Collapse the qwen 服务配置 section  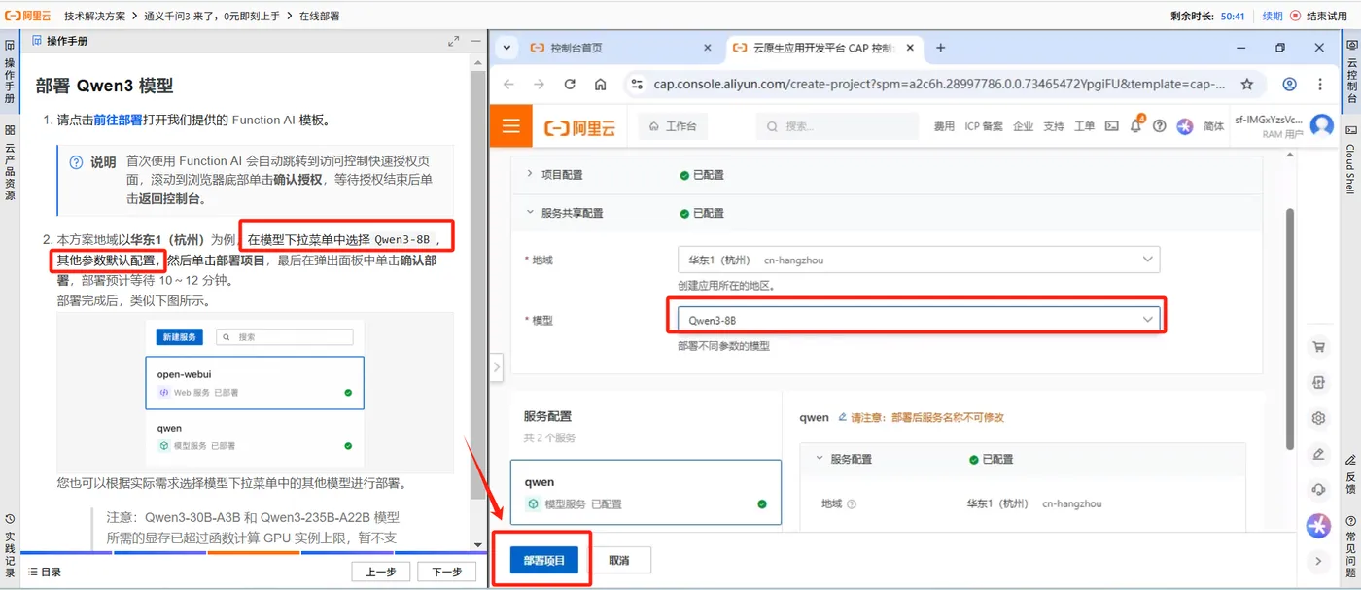click(x=820, y=458)
